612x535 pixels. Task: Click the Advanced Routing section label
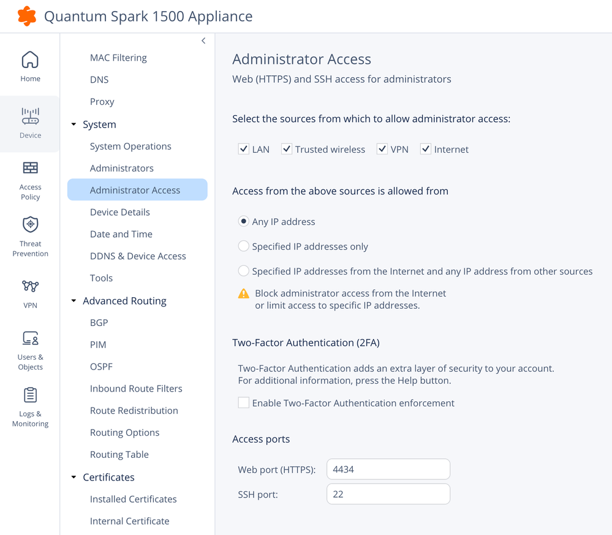(124, 301)
